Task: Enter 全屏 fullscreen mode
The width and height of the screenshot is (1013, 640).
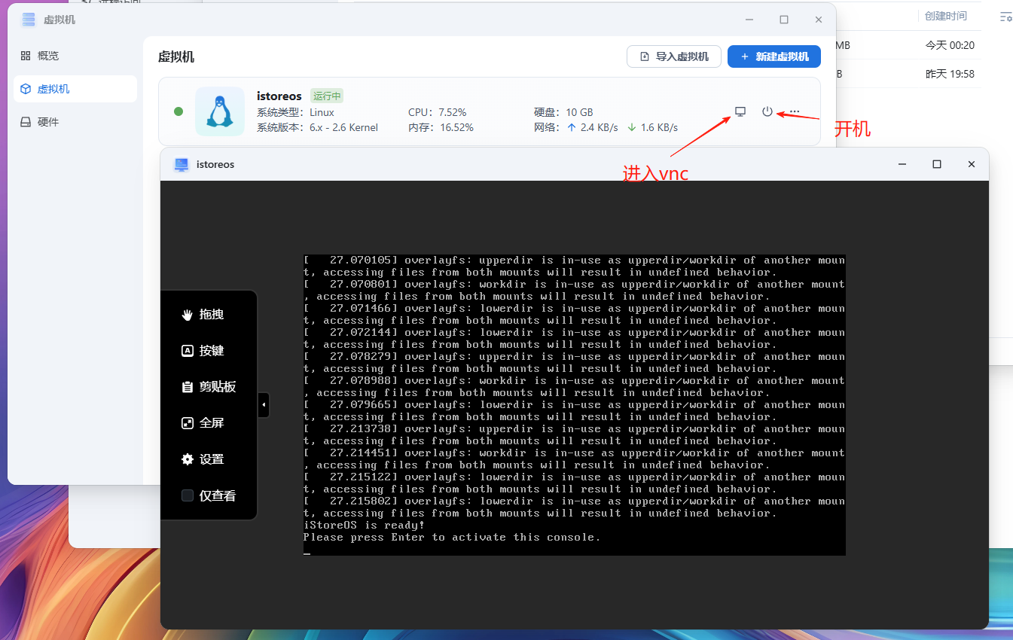Action: pos(203,423)
